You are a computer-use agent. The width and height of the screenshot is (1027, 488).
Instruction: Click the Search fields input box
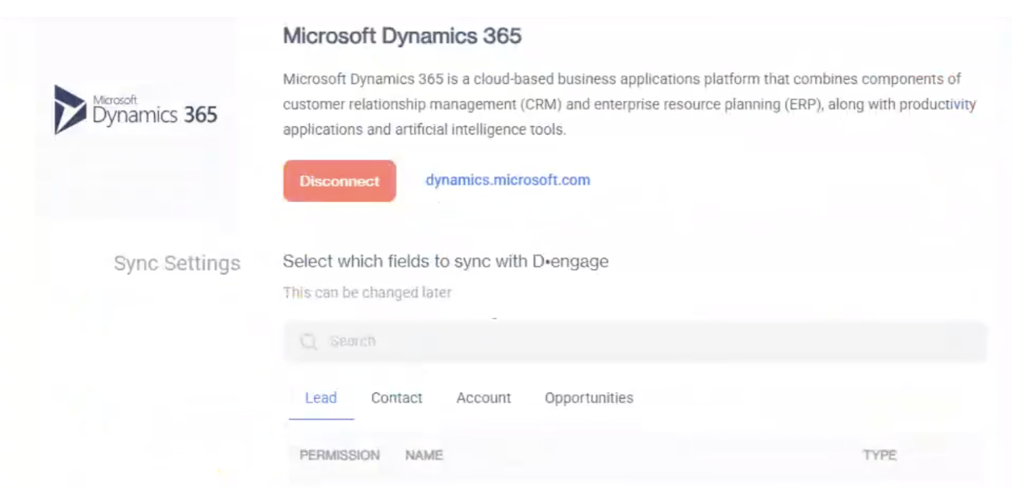635,342
